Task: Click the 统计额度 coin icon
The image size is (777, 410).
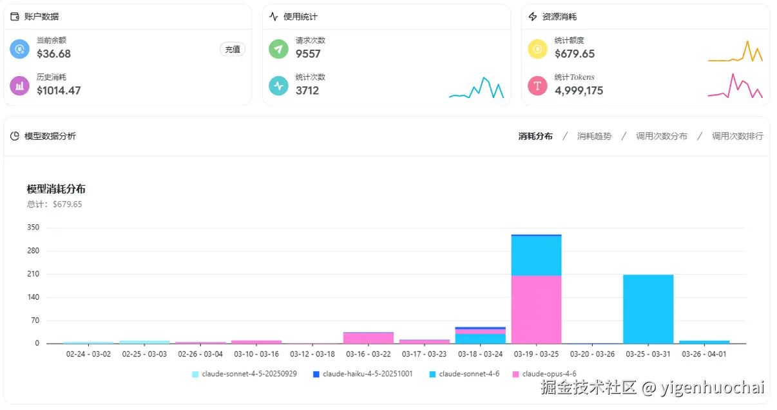Action: pos(537,48)
